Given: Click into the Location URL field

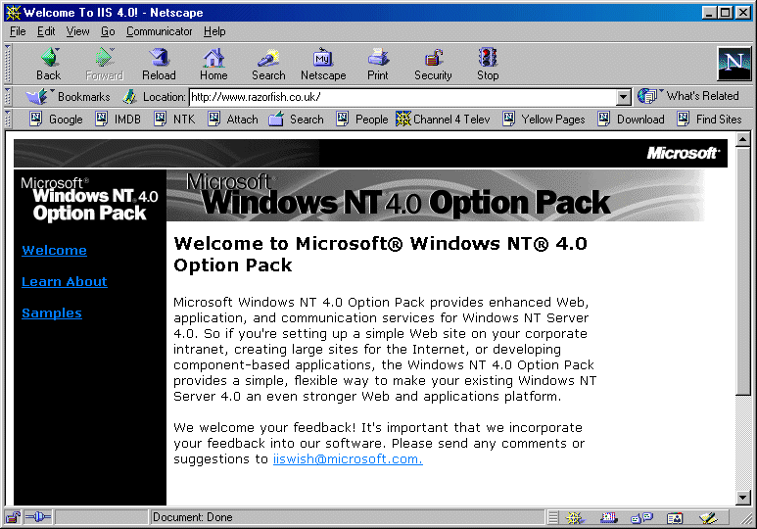Looking at the screenshot, I should tap(403, 97).
